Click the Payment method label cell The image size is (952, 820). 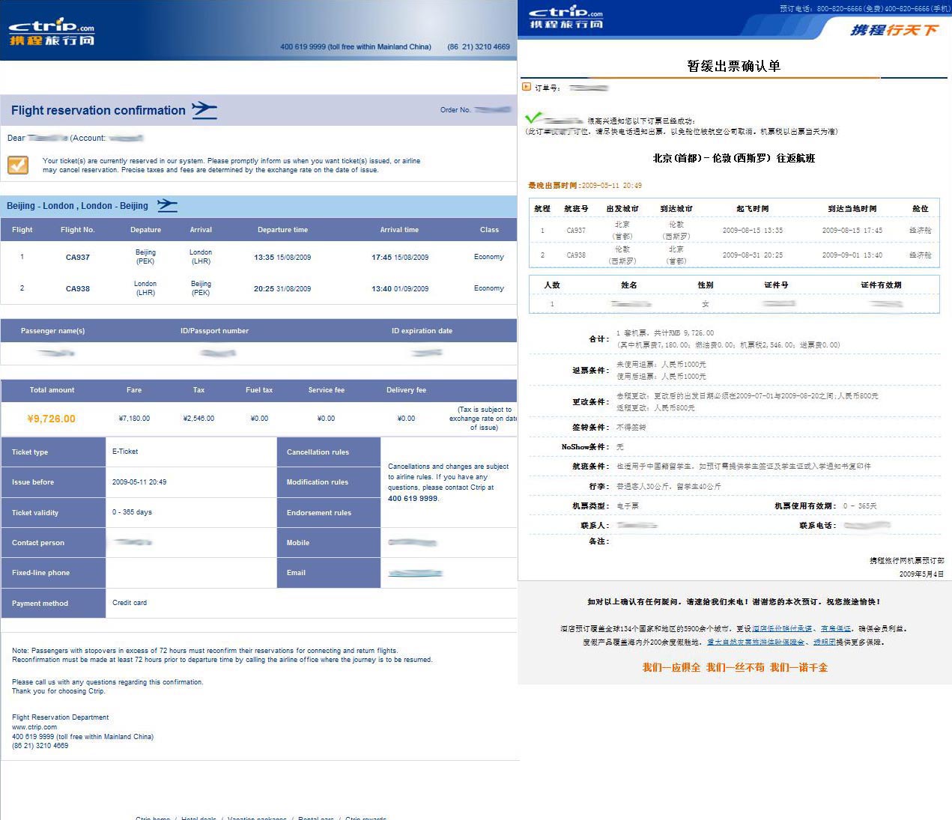53,603
